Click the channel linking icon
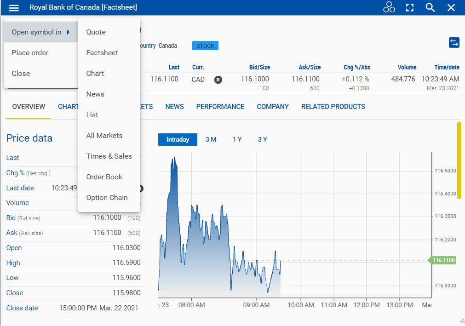 click(389, 7)
